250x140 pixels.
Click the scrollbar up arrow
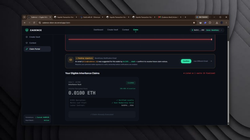228,27
